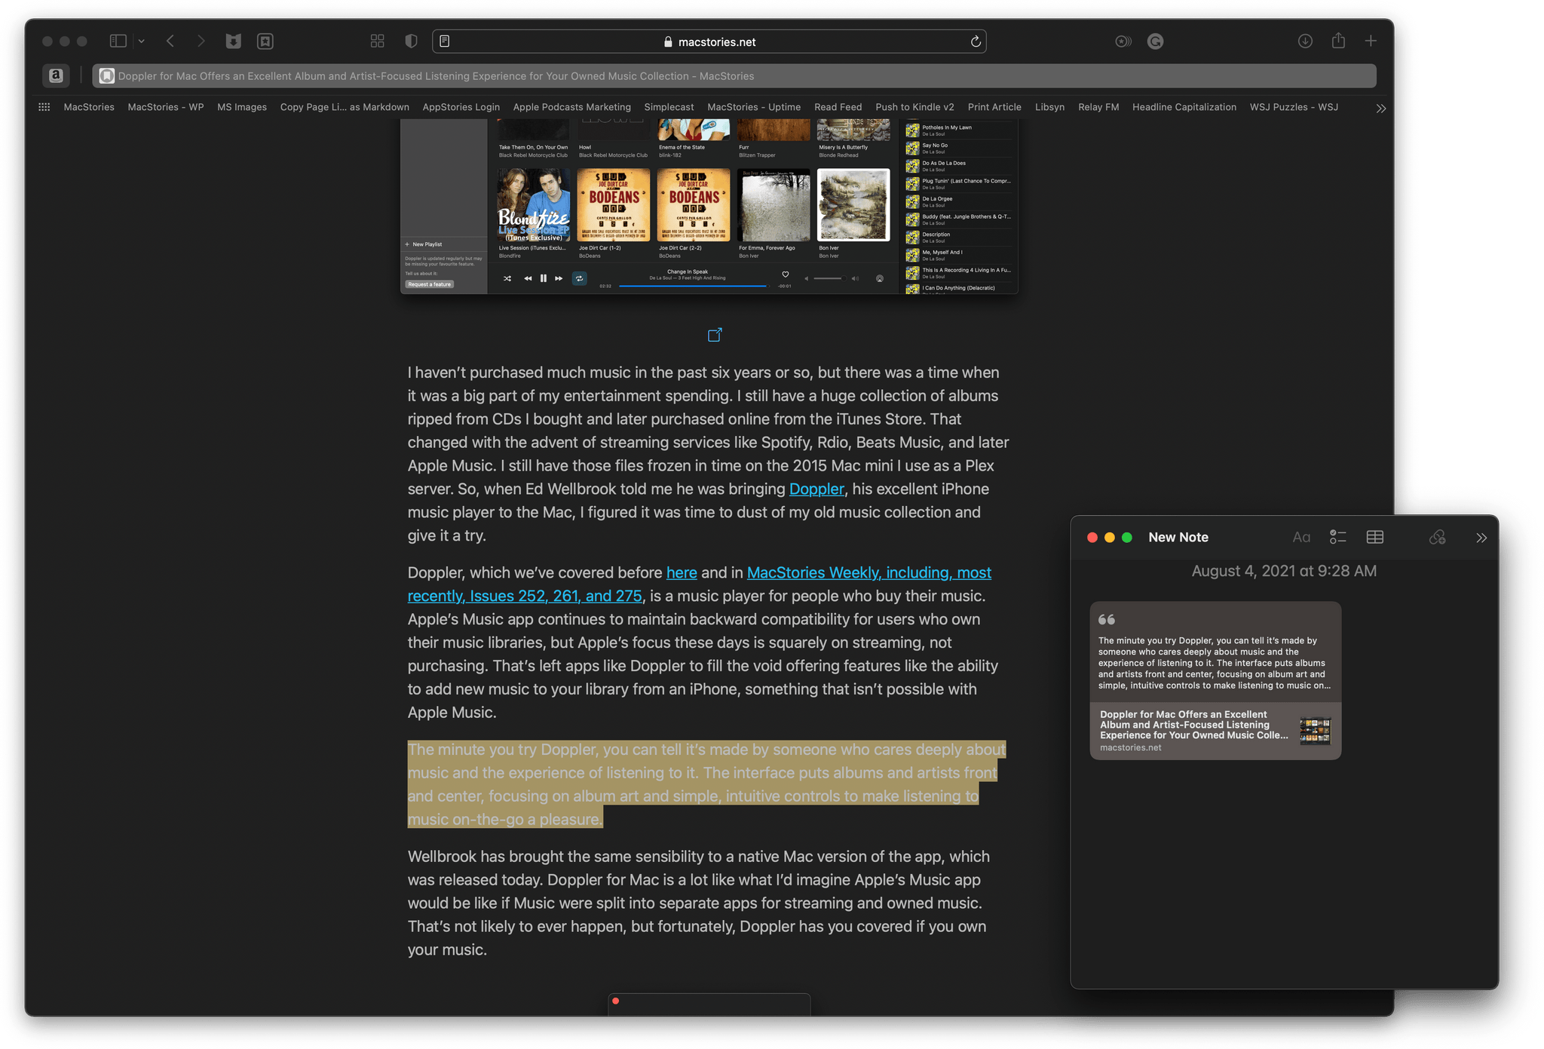Open the article image in new window icon
Screen dimensions: 1544x1049
point(715,335)
